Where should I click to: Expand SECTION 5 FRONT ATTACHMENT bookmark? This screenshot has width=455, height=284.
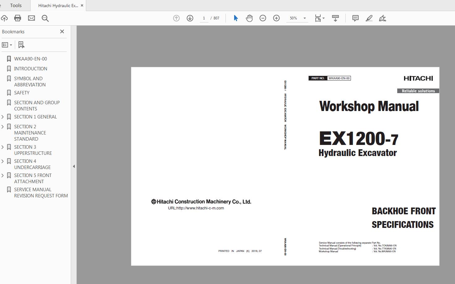[x=2, y=175]
